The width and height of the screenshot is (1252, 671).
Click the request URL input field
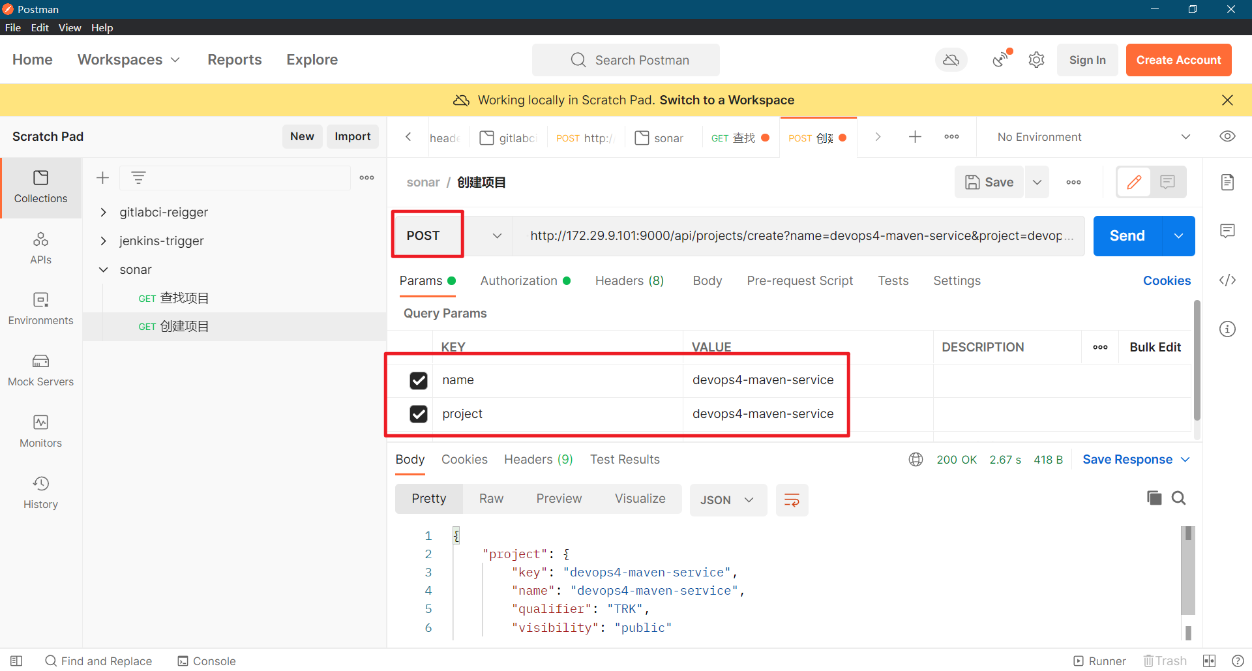coord(798,235)
